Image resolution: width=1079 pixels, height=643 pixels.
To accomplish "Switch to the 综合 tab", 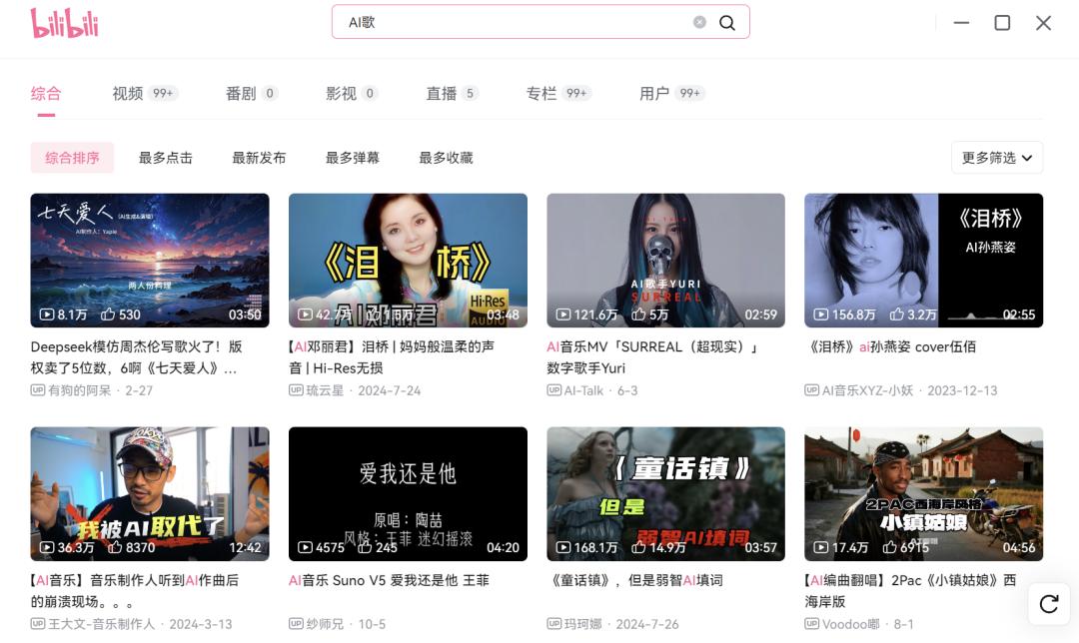I will pos(46,94).
